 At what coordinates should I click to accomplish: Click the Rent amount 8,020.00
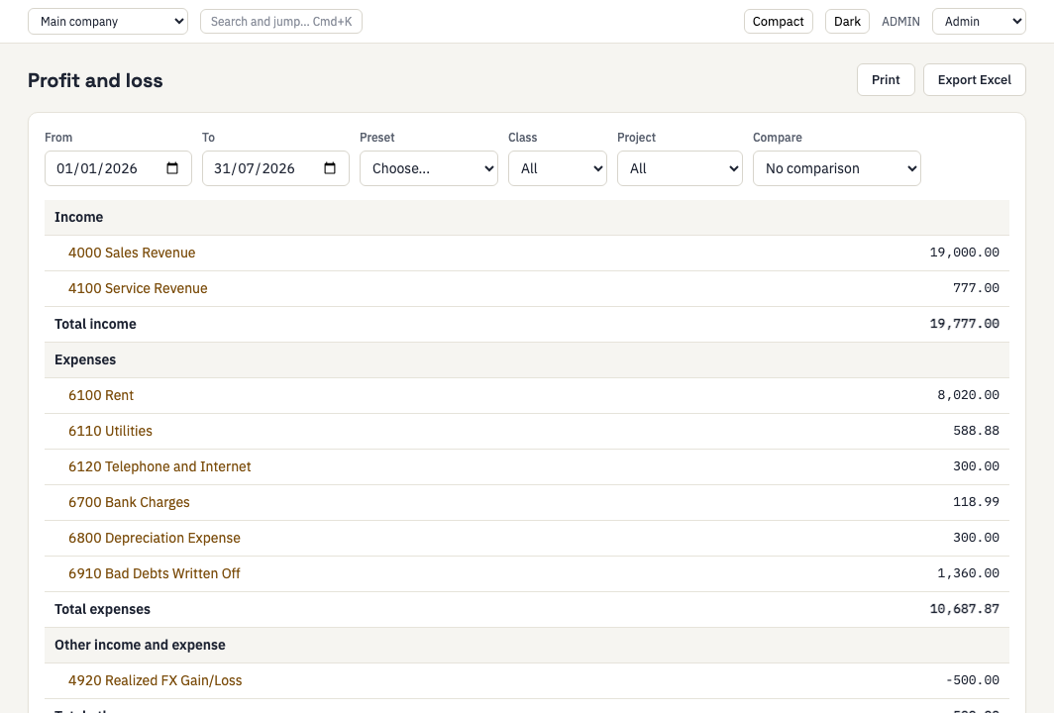[x=968, y=395]
